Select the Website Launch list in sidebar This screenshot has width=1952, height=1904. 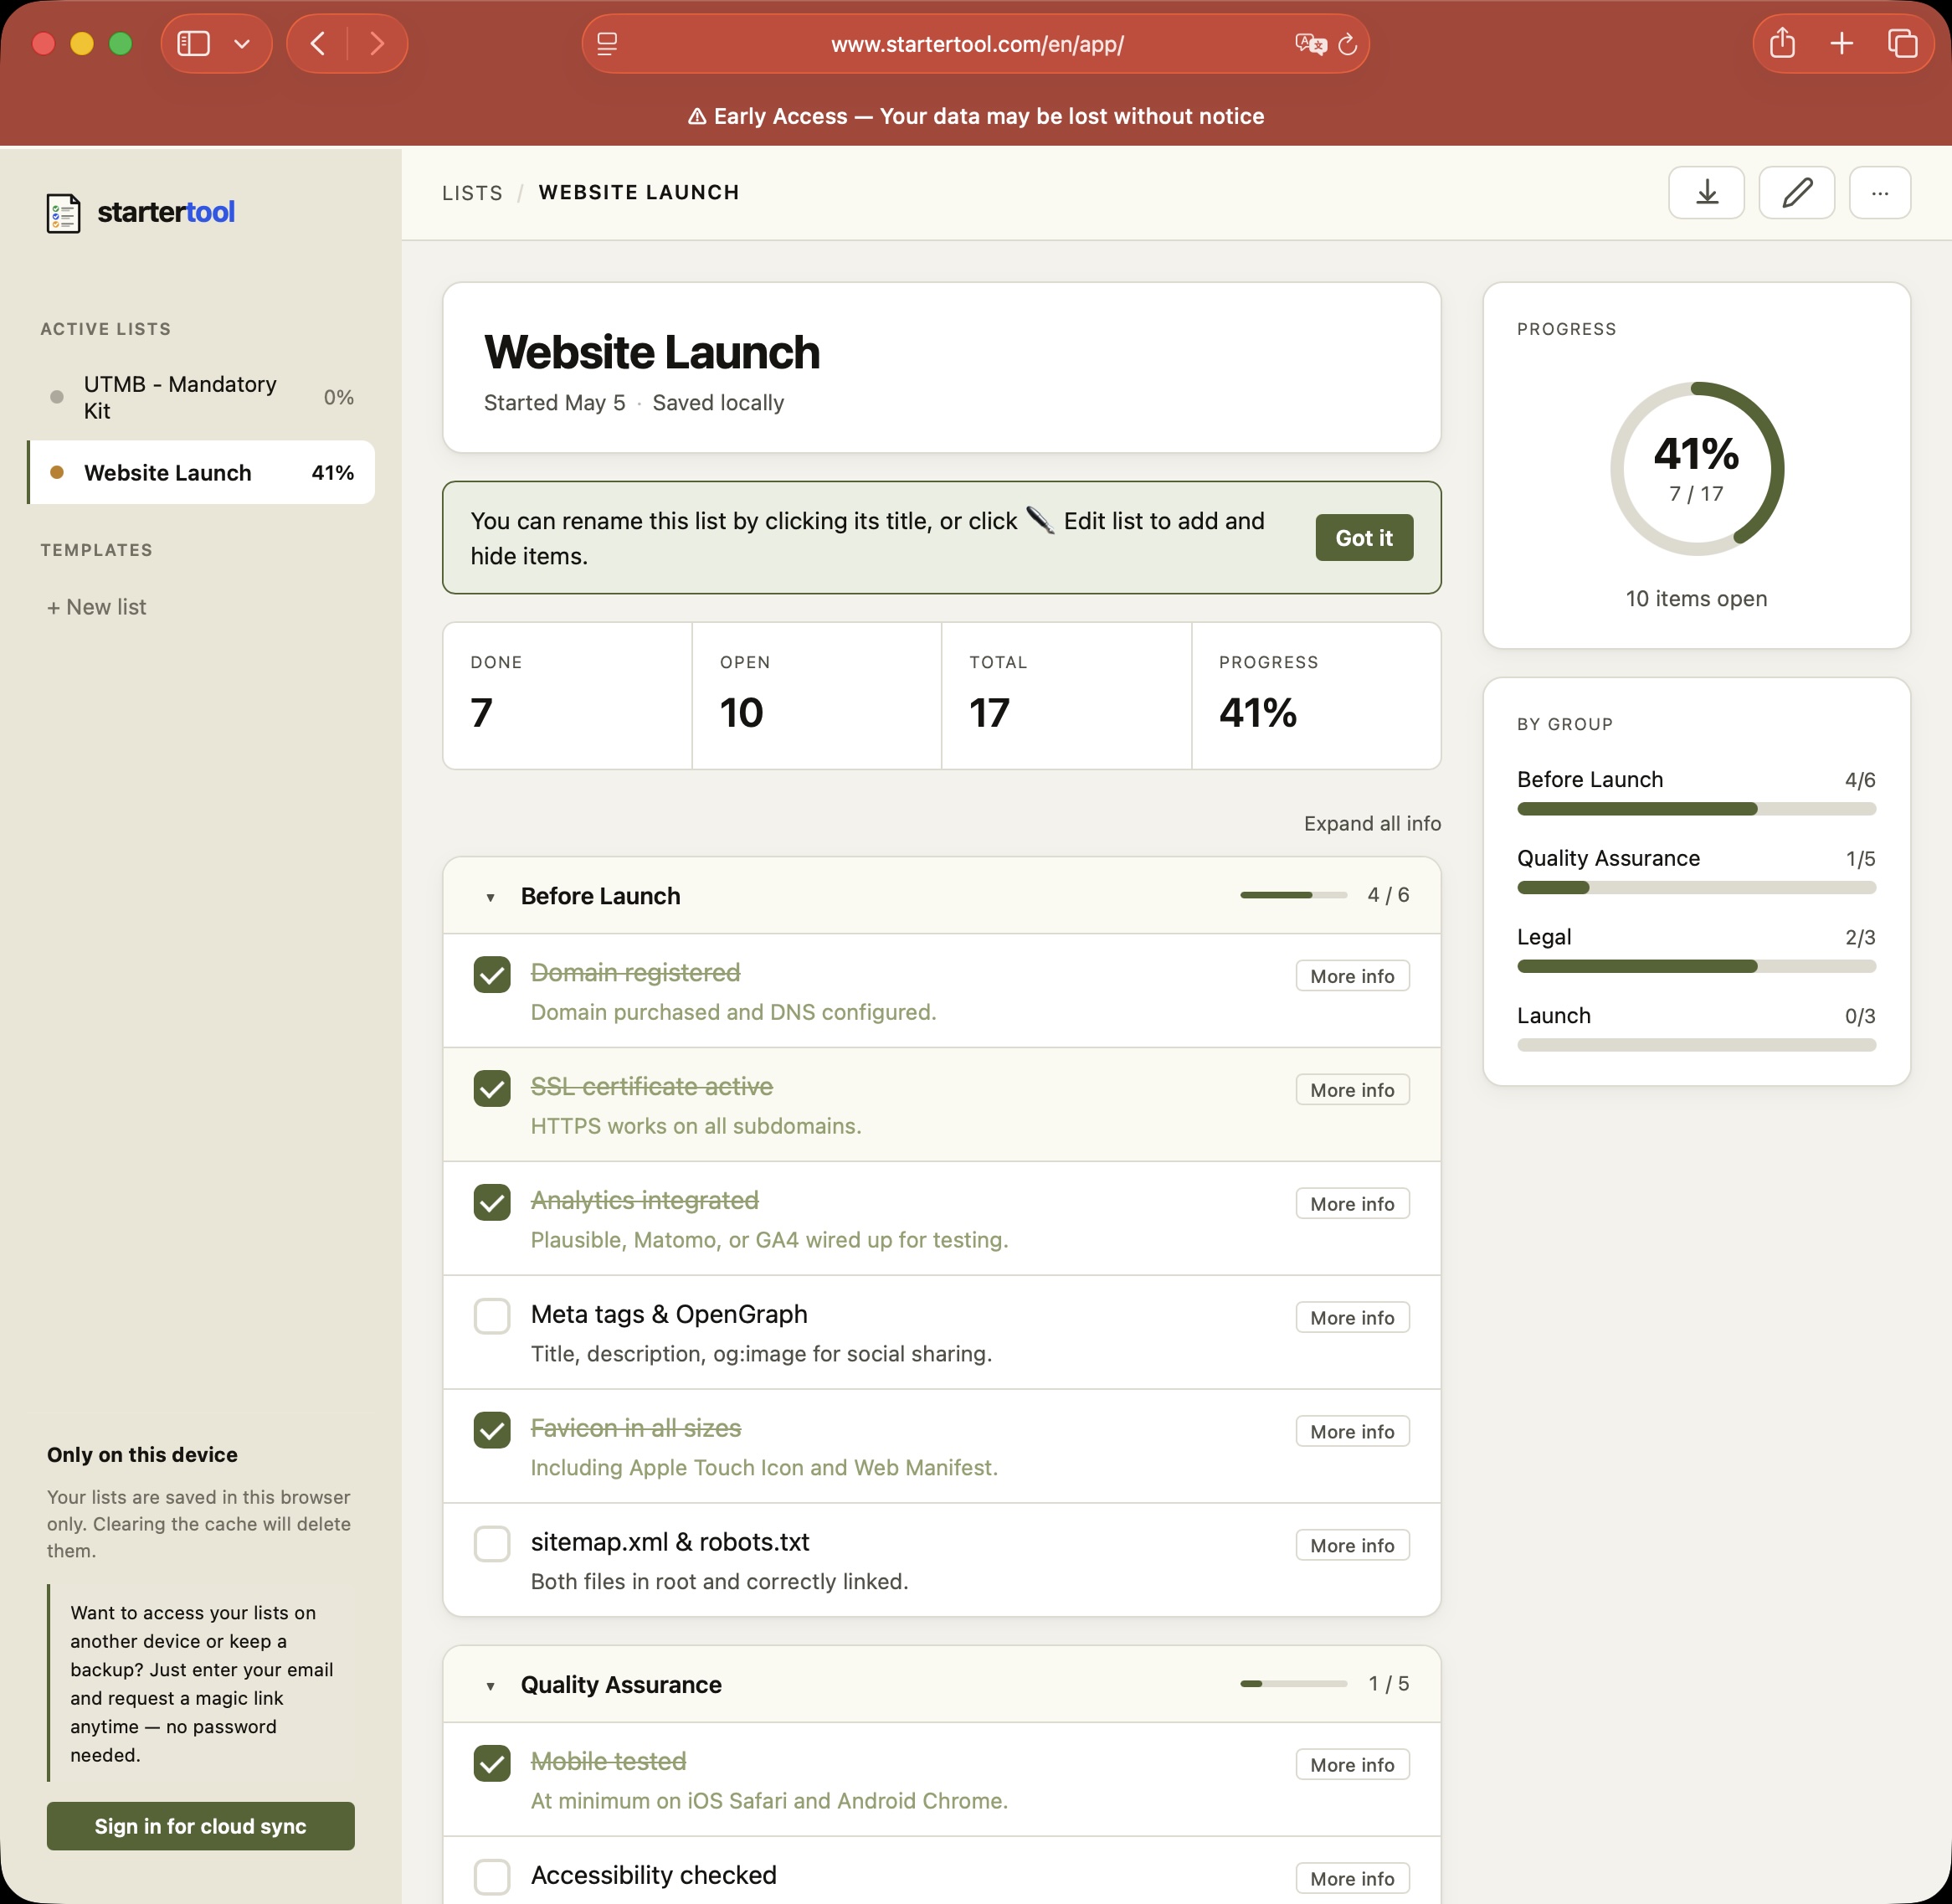tap(201, 473)
